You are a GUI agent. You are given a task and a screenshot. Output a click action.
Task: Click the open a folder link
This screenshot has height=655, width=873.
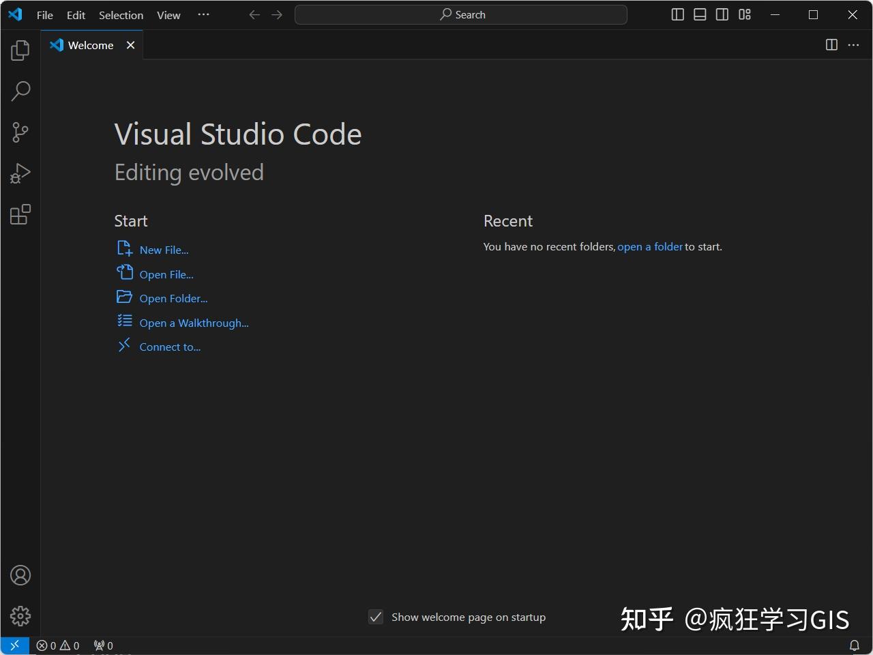(x=649, y=246)
